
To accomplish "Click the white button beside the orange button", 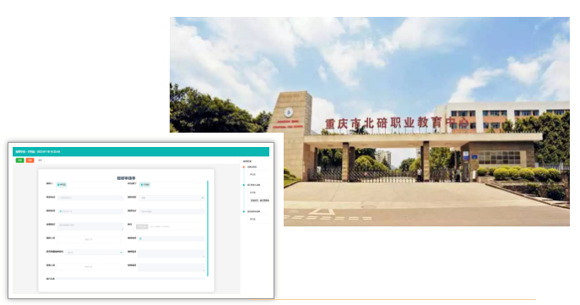I will pyautogui.click(x=40, y=161).
